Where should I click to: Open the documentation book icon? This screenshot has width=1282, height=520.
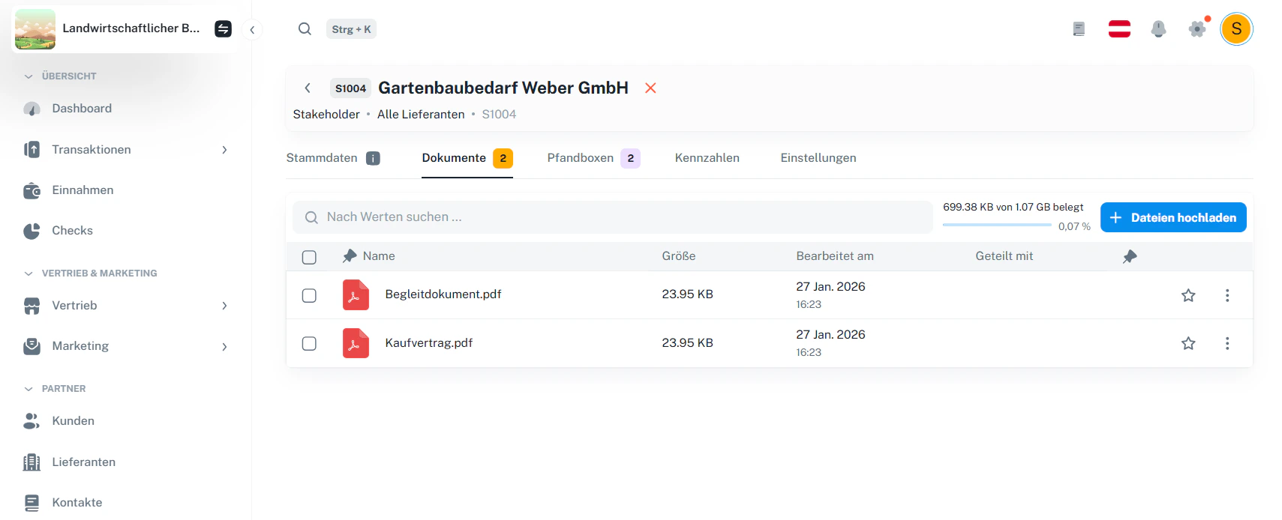pos(1079,29)
